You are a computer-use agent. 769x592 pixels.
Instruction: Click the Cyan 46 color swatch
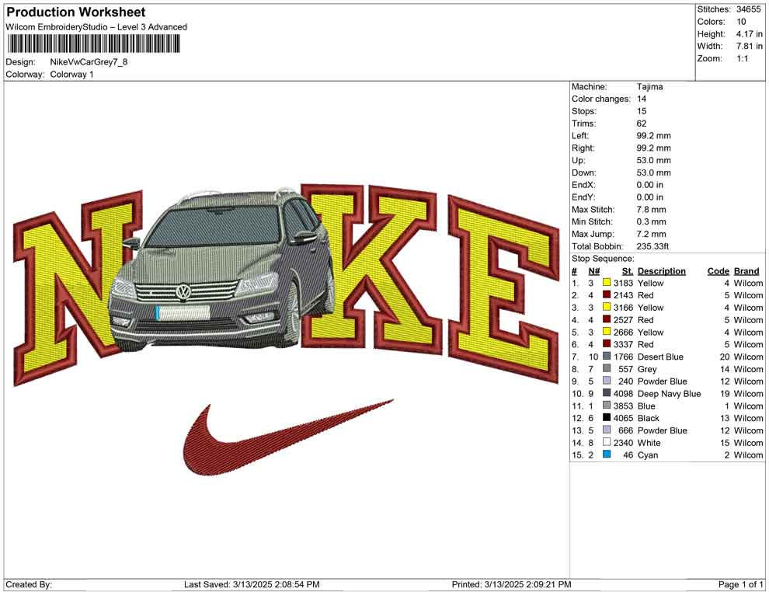(x=607, y=454)
